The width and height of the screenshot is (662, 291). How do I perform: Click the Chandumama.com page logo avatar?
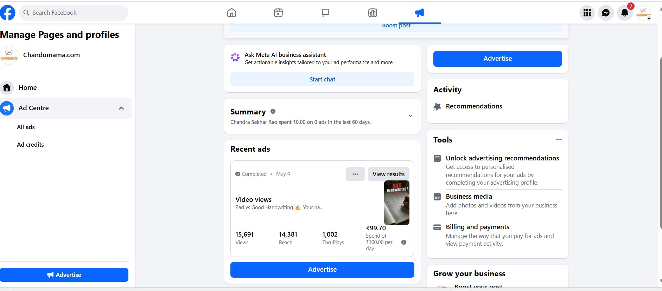9,55
